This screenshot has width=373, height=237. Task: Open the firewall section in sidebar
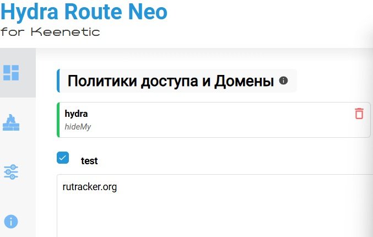pyautogui.click(x=11, y=122)
